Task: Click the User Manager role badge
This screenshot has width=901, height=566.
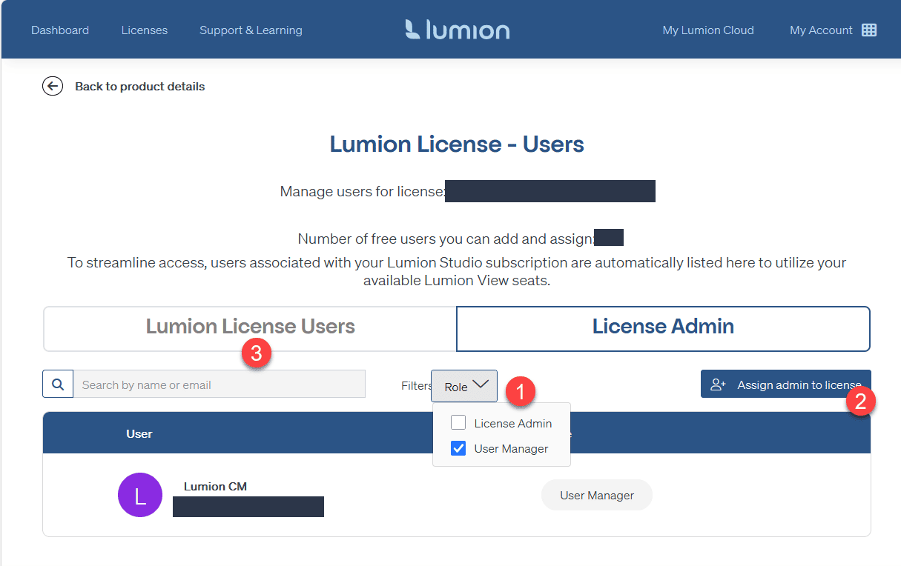Action: pos(597,495)
